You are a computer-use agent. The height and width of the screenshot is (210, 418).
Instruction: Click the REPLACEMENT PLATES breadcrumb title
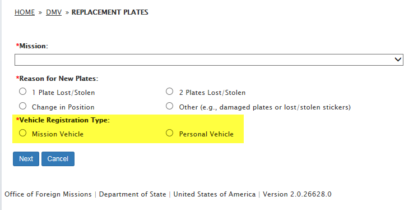[110, 12]
